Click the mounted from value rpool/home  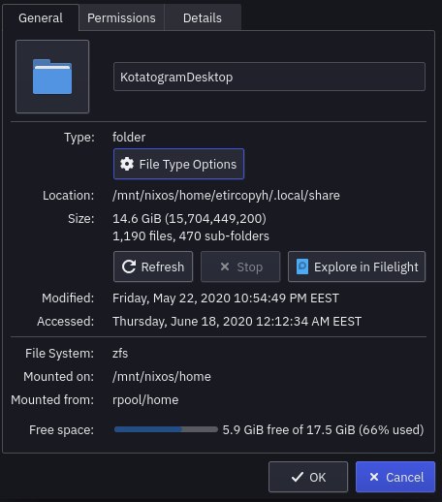coord(145,400)
